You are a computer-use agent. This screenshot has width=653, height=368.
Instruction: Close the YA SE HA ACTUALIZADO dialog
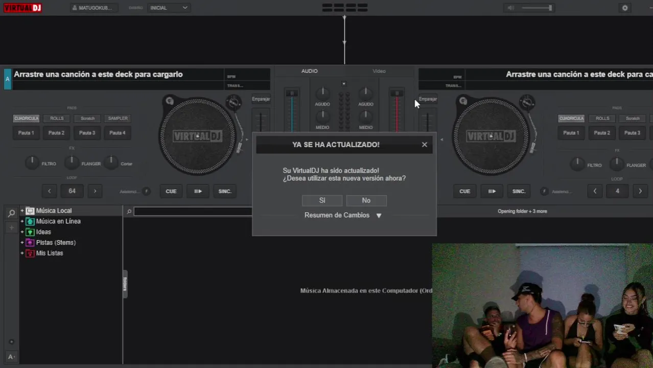(x=425, y=145)
